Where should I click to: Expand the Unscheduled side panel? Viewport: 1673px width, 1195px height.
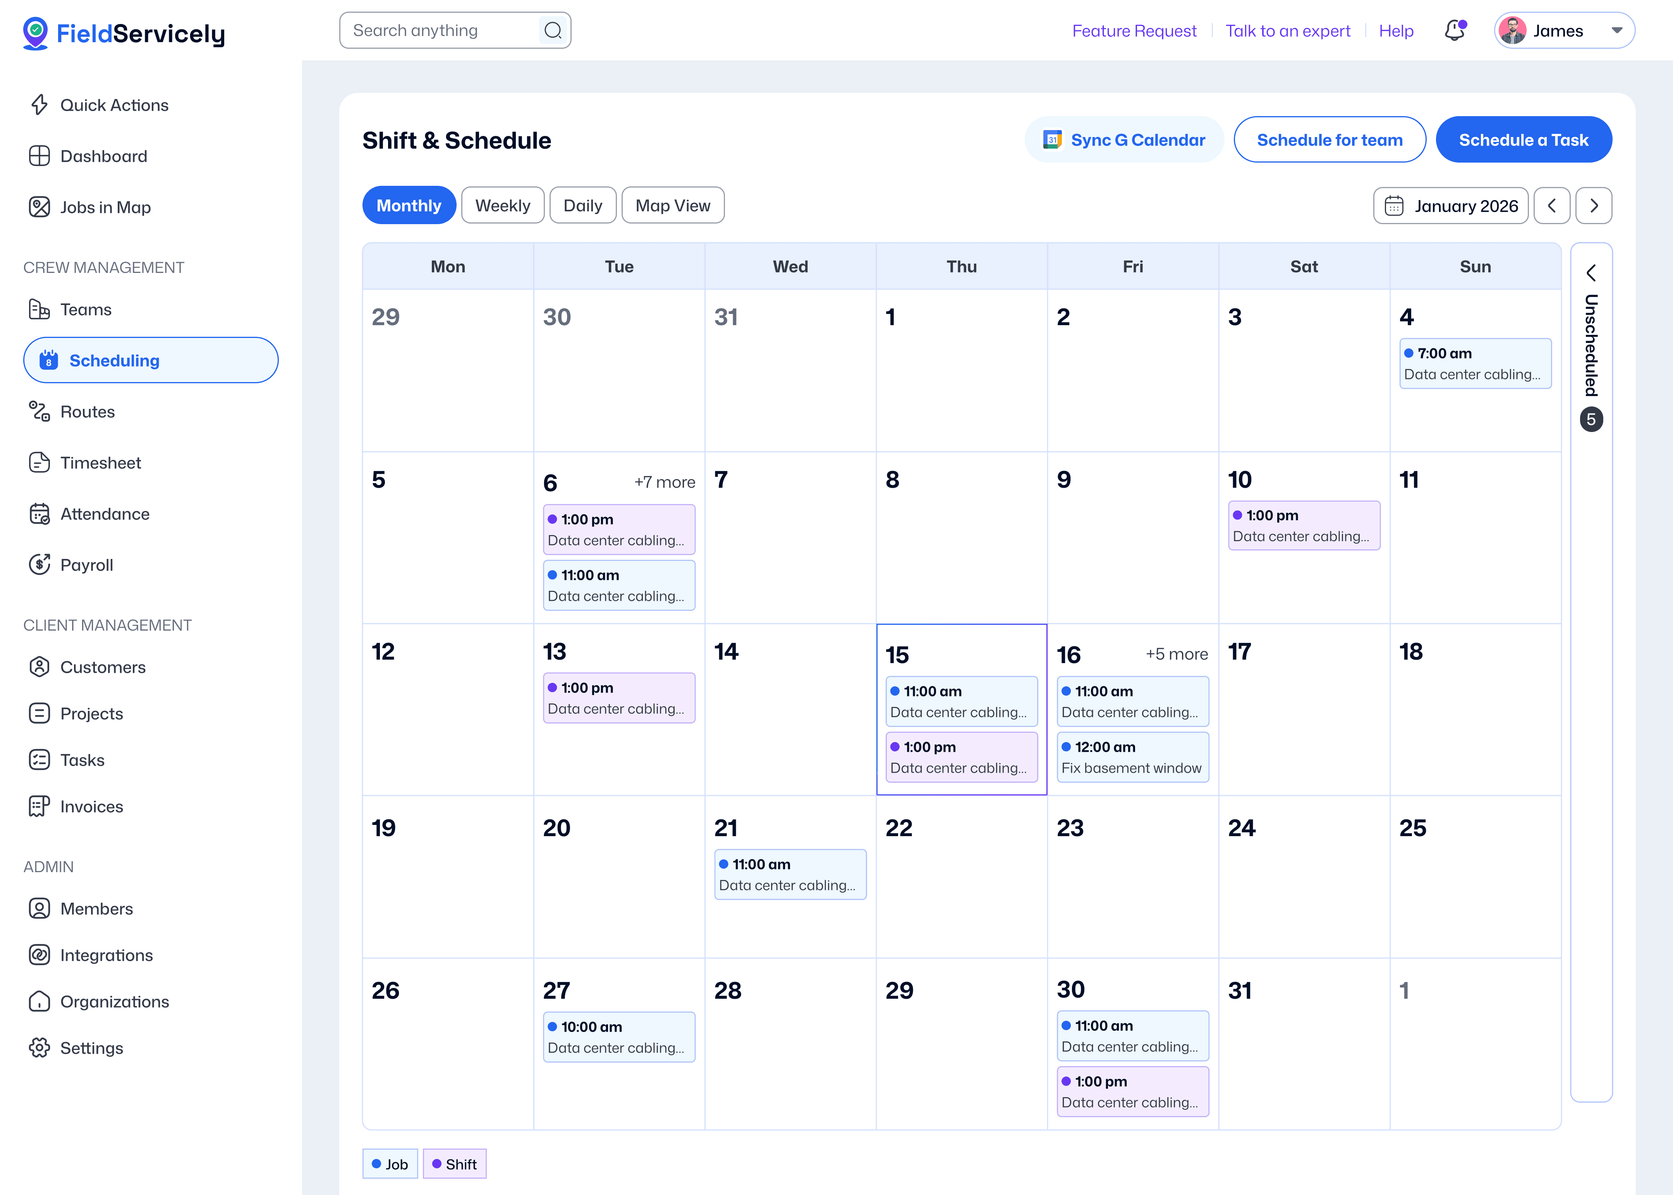click(1591, 274)
